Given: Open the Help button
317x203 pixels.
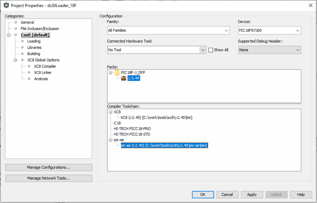Looking at the screenshot, I should coord(301,195).
